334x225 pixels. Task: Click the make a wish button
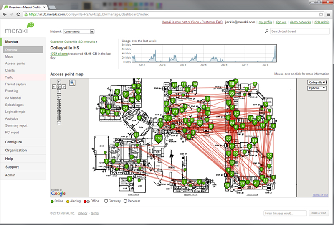click(x=319, y=213)
